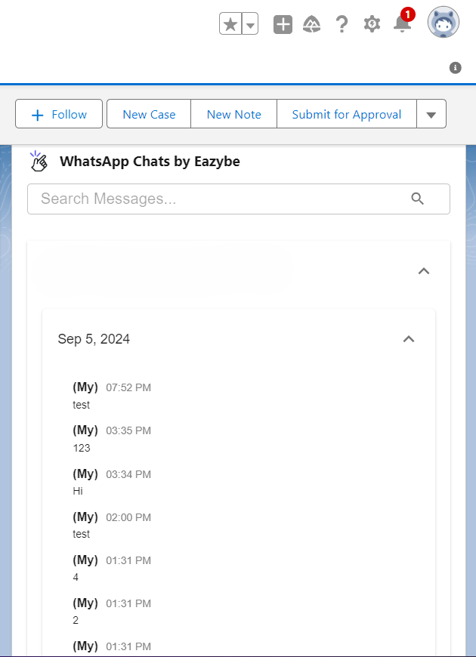Collapse the top chat group with the chevron

point(424,271)
